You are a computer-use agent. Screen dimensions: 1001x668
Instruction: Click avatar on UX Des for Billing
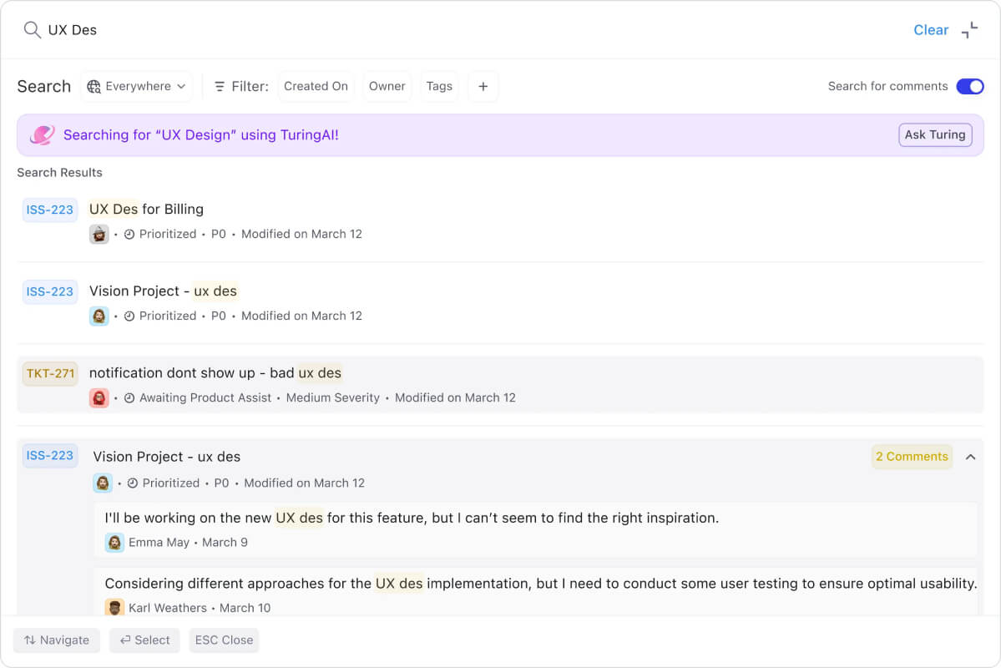click(99, 235)
